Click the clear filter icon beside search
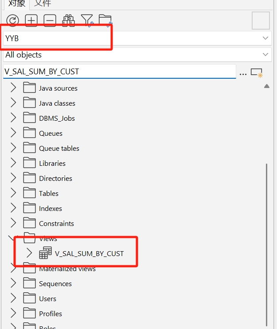This screenshot has width=277, height=329. point(257,73)
